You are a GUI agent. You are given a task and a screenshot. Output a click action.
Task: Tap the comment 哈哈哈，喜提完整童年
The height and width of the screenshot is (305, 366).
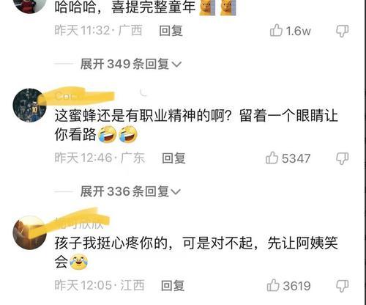tap(125, 7)
